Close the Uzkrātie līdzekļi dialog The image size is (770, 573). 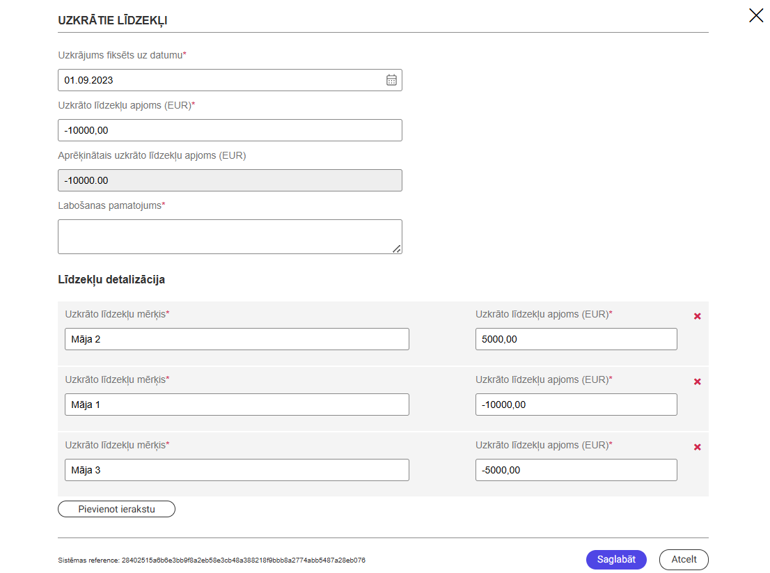pyautogui.click(x=755, y=15)
